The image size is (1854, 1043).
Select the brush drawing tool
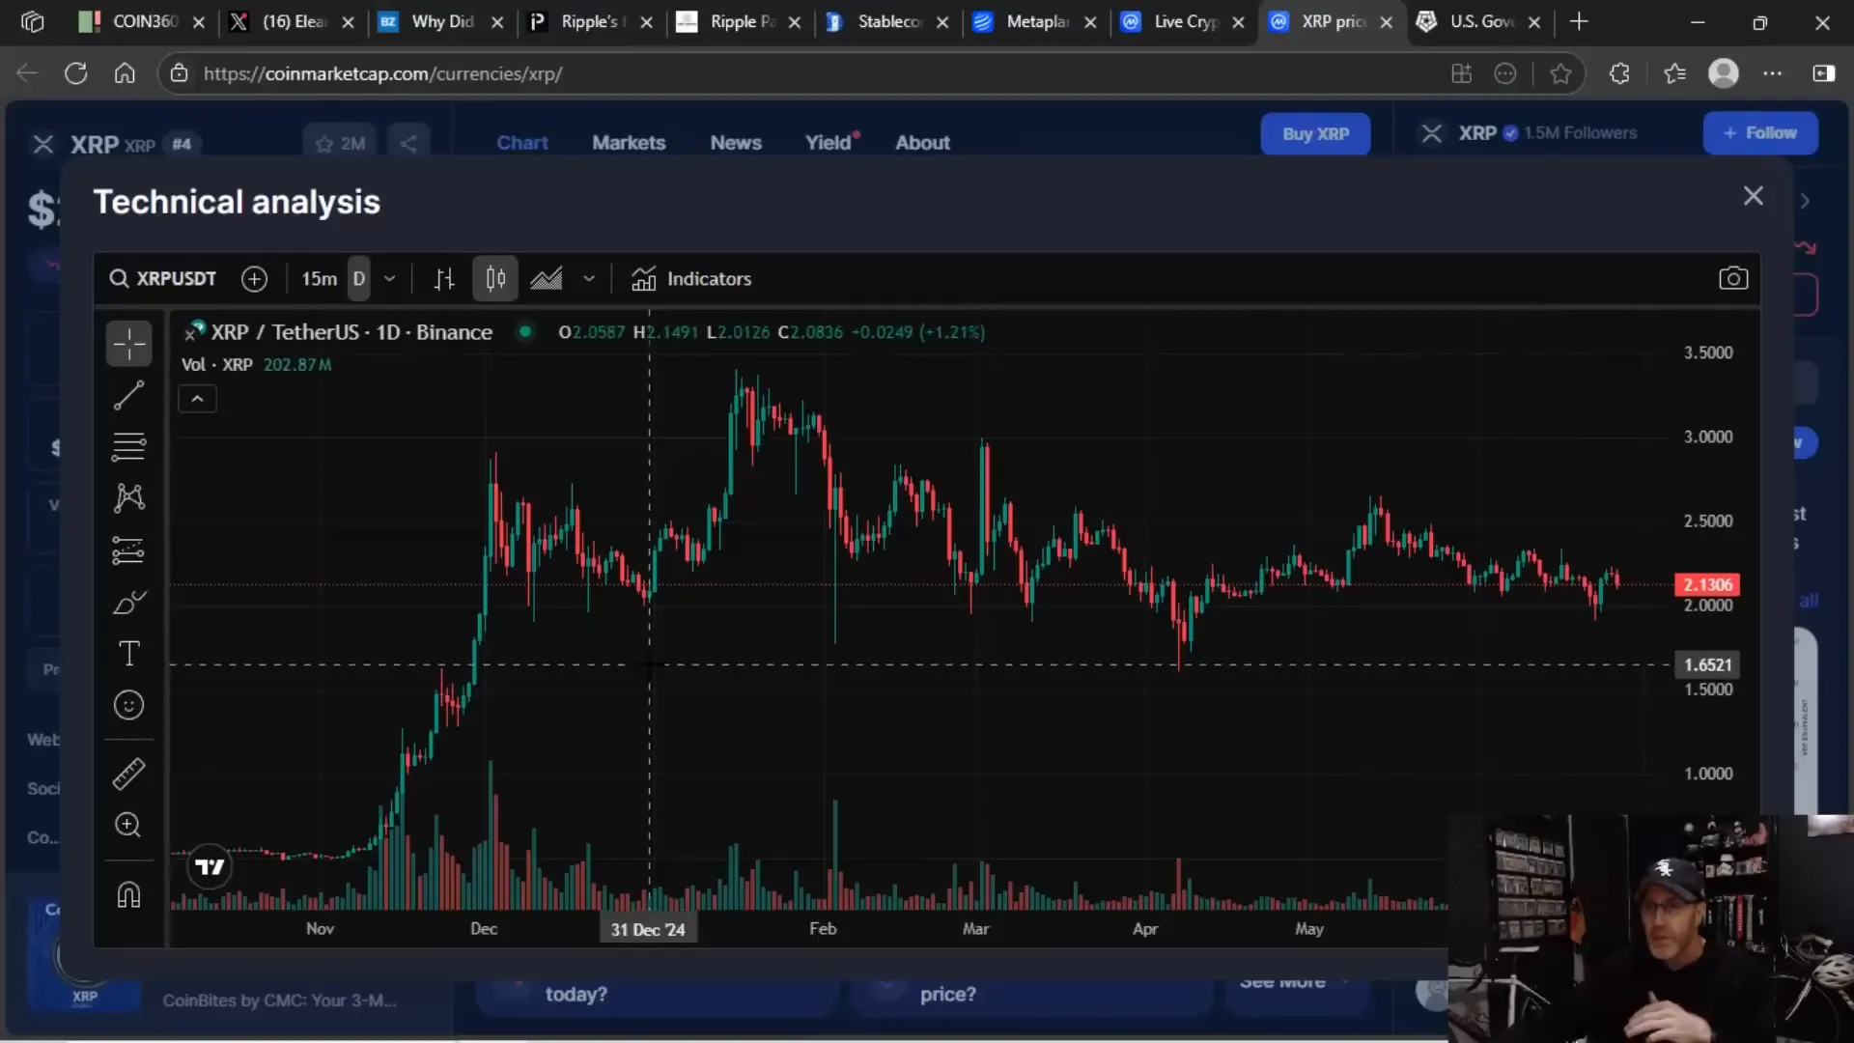pyautogui.click(x=128, y=603)
